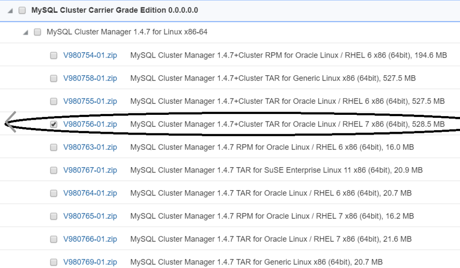Click description 'Cluster TAR for Oracle Linux / RHEL 7, 528.5 MB'
Viewport: 460px width, 268px height.
point(288,124)
